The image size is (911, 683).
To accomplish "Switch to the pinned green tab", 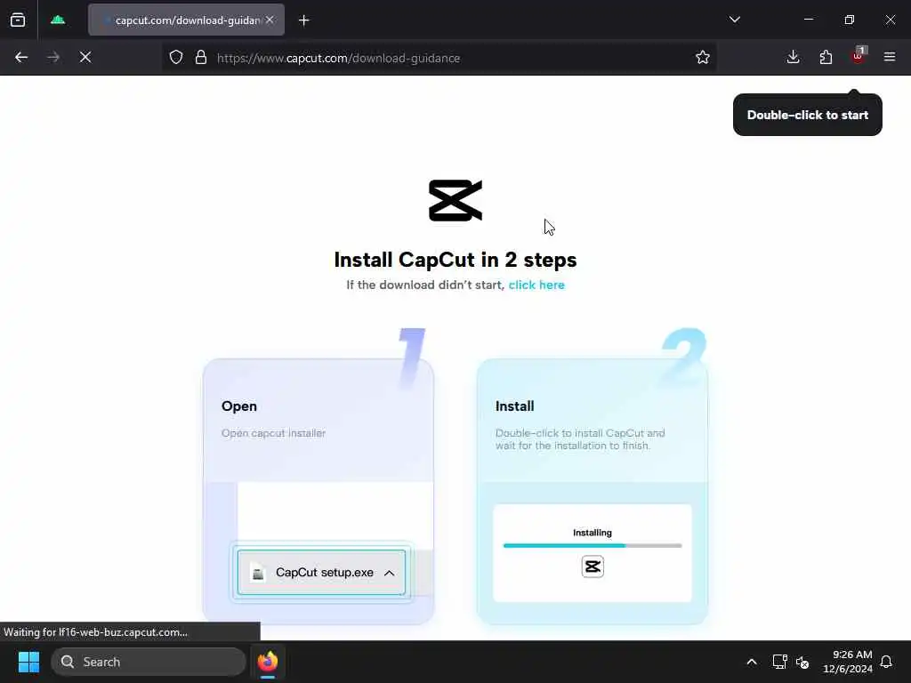I will point(58,20).
